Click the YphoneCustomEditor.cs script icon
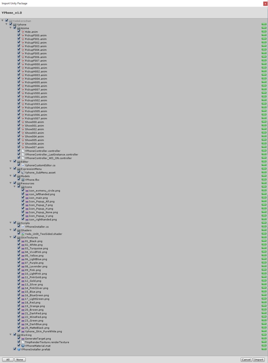 point(23,165)
